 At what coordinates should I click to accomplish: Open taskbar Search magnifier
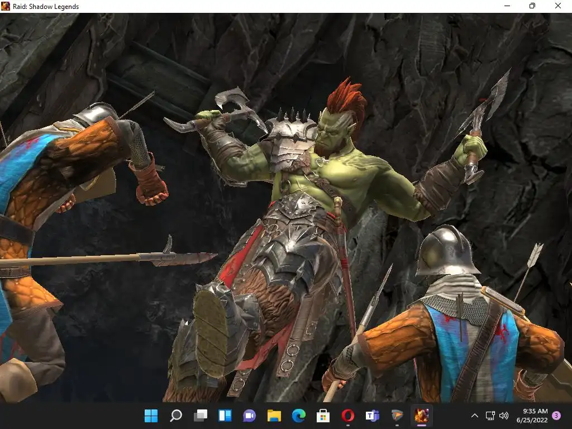click(176, 416)
